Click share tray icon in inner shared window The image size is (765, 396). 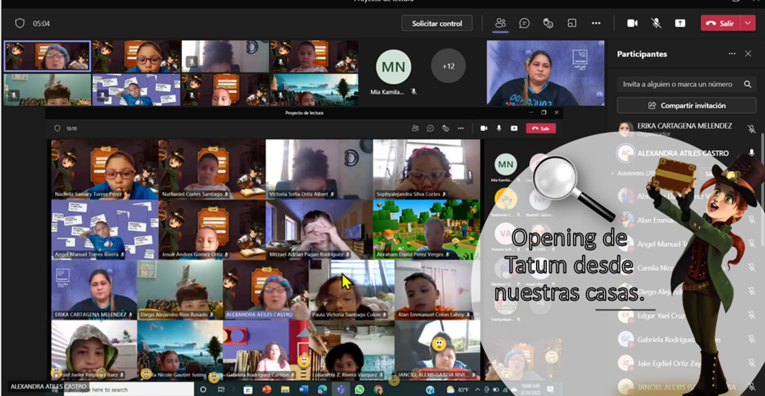pyautogui.click(x=514, y=129)
